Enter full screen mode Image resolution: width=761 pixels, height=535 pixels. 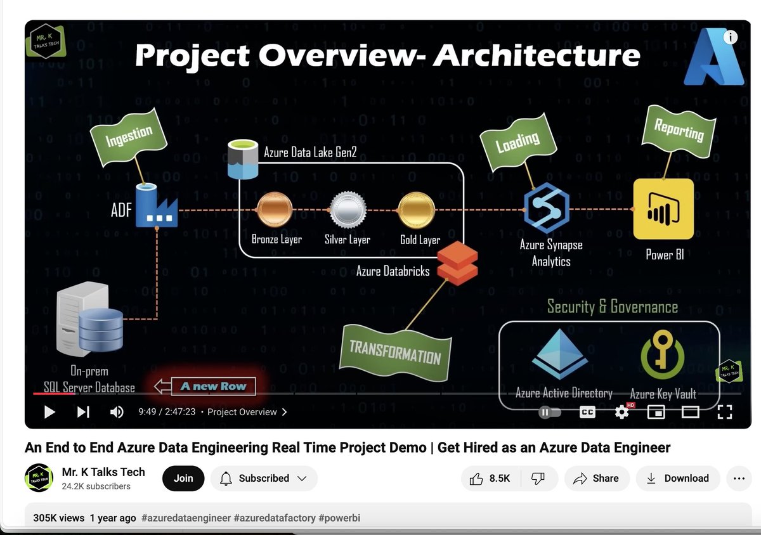pyautogui.click(x=724, y=412)
